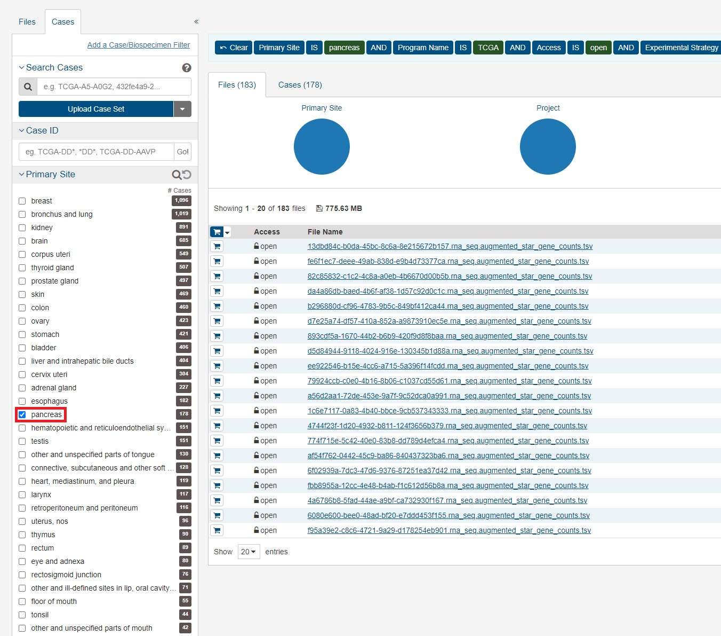Click the pancreas value in query bar
This screenshot has width=721, height=636.
tap(345, 48)
